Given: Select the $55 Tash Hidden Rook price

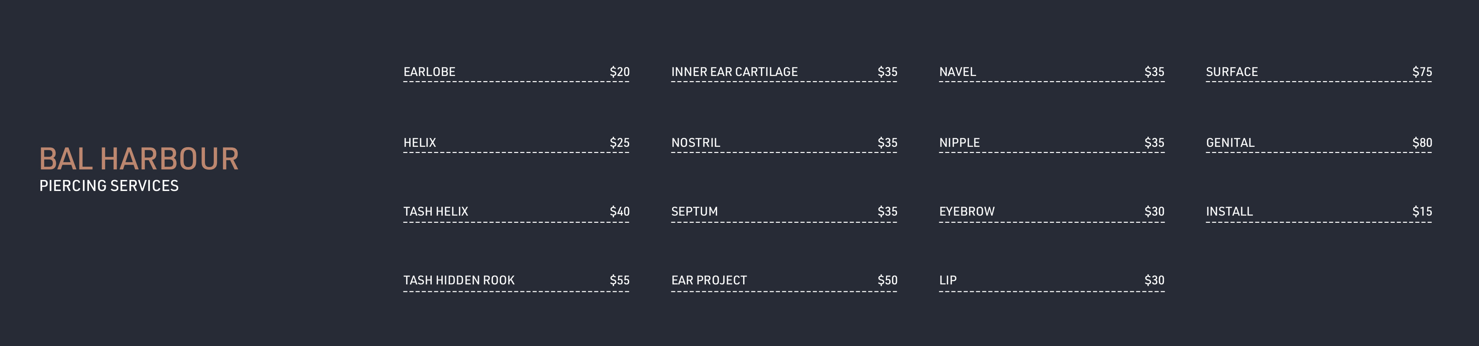Looking at the screenshot, I should click(620, 281).
